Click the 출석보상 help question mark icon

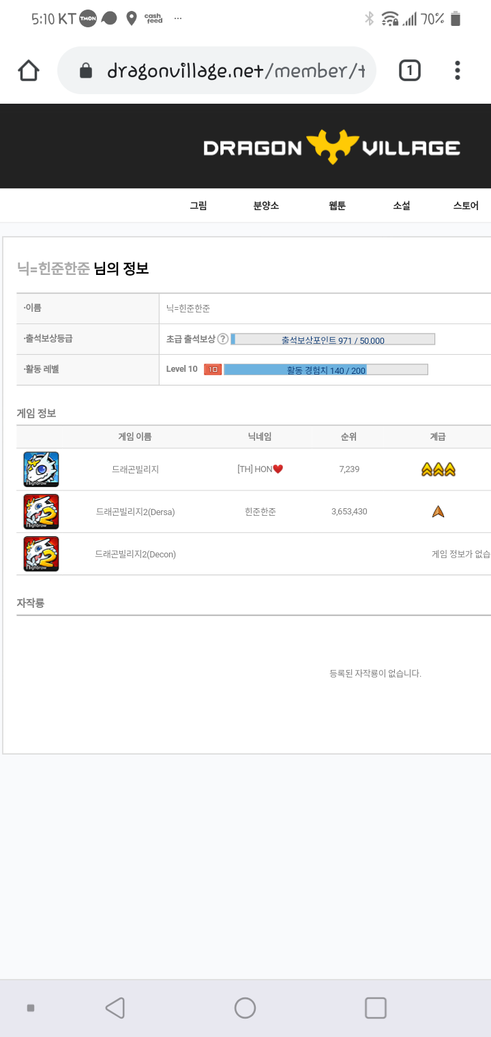[x=223, y=339]
